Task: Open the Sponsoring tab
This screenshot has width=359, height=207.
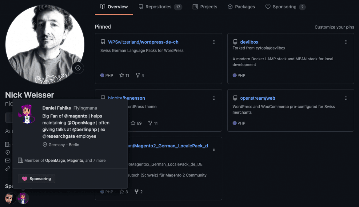Action: pos(285,7)
